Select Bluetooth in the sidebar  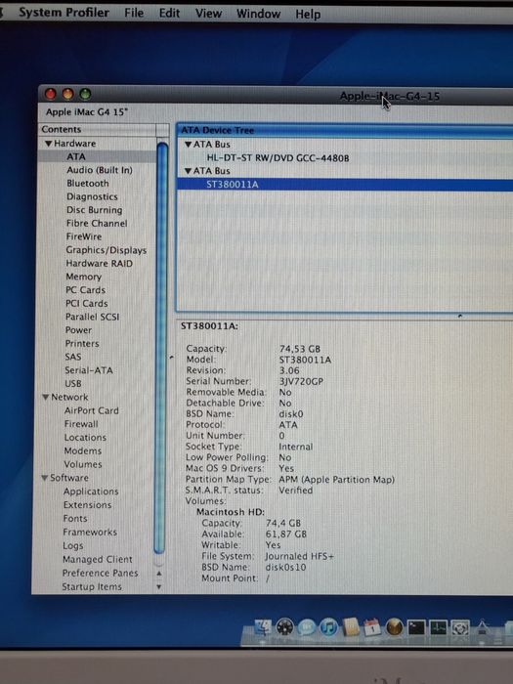click(88, 184)
